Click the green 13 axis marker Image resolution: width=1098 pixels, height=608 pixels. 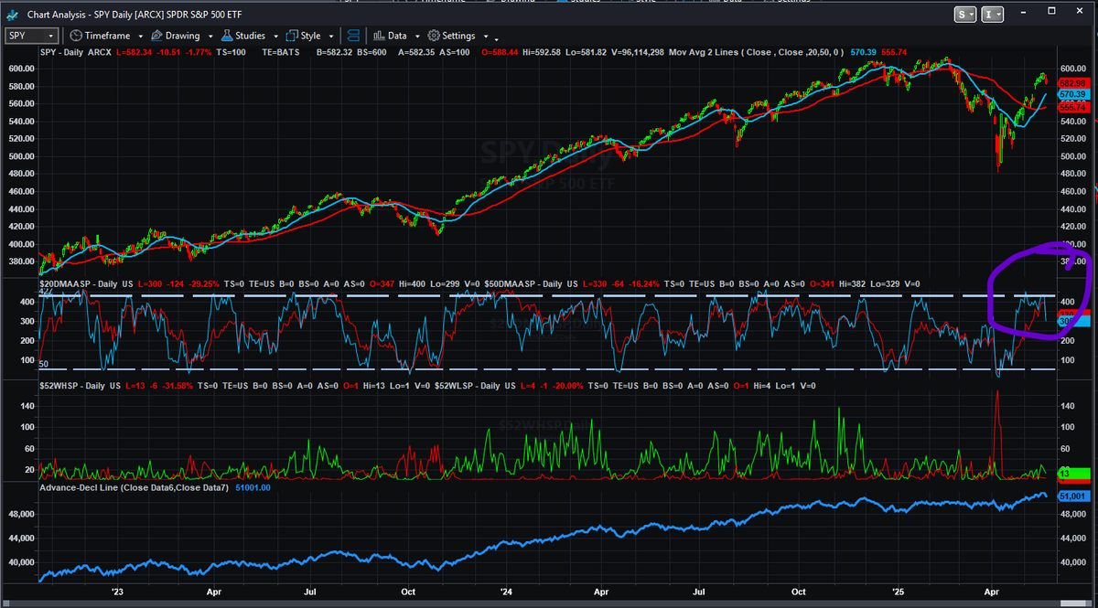coord(1072,474)
